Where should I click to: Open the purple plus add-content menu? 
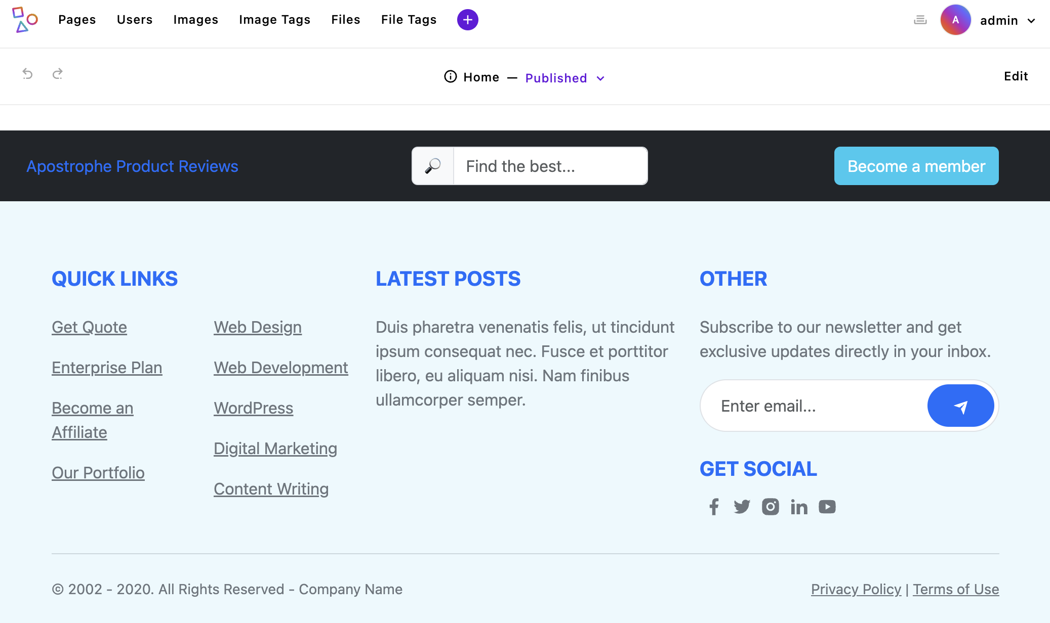point(467,20)
